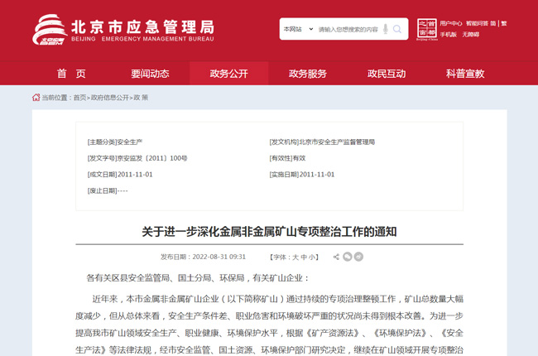Open the 政务公开 navigation tab
538x356 pixels.
(x=228, y=74)
